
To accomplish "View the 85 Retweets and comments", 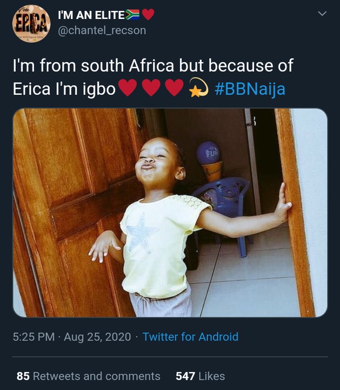I will coord(88,376).
